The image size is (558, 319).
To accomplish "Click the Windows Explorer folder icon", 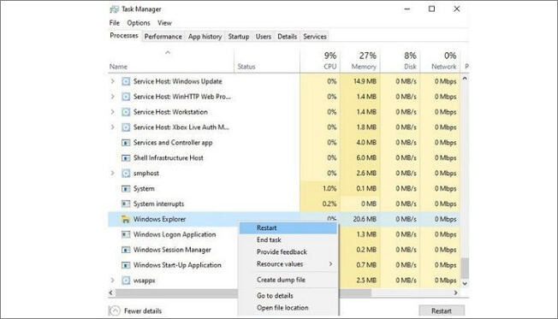I will [125, 219].
